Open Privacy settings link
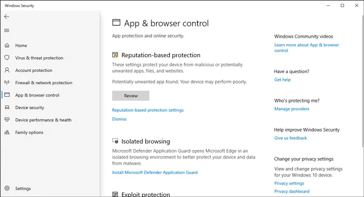Image resolution: width=364 pixels, height=197 pixels. (289, 184)
